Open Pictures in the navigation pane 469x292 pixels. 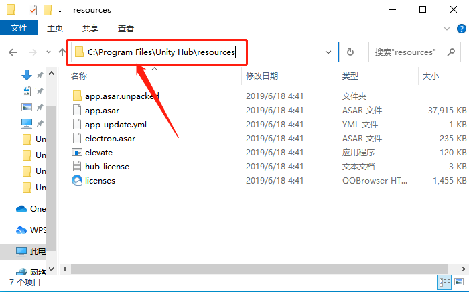click(x=27, y=107)
